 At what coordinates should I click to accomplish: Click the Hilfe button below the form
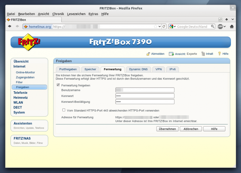(214, 129)
